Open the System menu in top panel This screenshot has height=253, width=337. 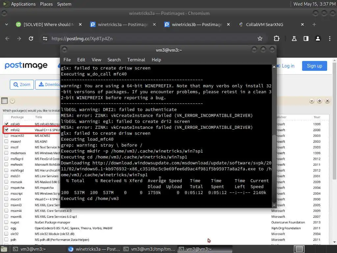tap(64, 4)
